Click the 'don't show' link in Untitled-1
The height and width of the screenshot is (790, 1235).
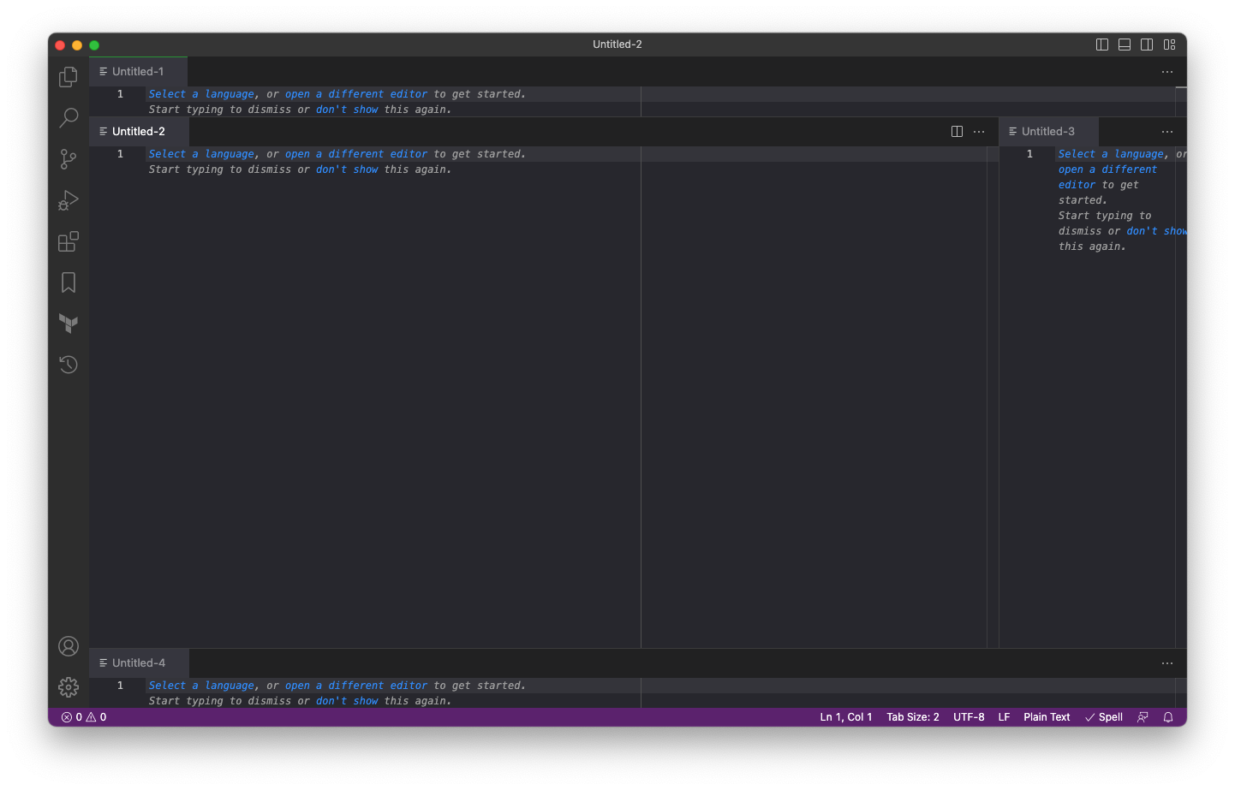[x=347, y=109]
